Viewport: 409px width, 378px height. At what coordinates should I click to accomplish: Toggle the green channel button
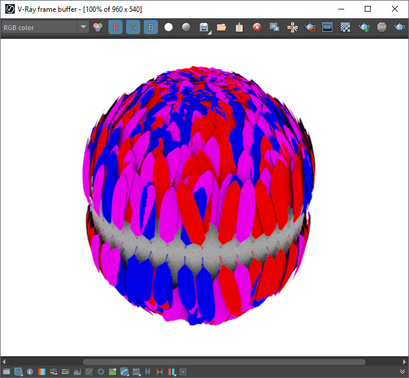(x=133, y=27)
